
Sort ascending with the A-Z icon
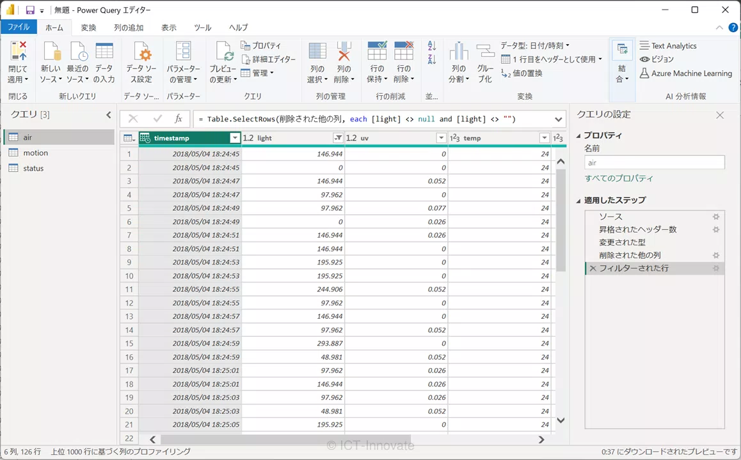pos(431,46)
